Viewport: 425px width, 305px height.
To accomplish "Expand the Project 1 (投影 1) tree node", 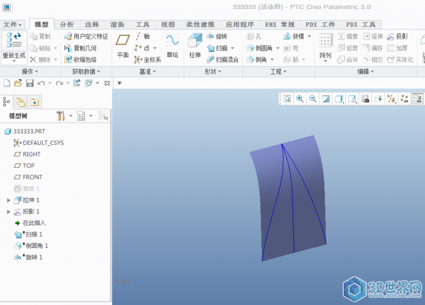I will click(8, 212).
